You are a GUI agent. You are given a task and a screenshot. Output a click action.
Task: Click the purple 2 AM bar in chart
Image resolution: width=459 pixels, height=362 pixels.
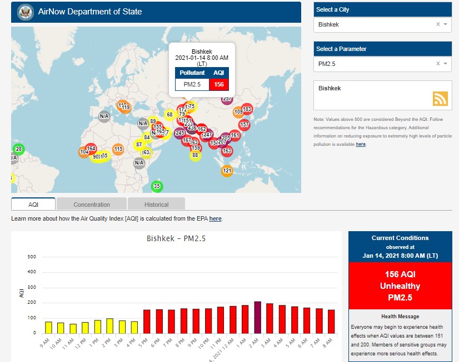pyautogui.click(x=257, y=317)
